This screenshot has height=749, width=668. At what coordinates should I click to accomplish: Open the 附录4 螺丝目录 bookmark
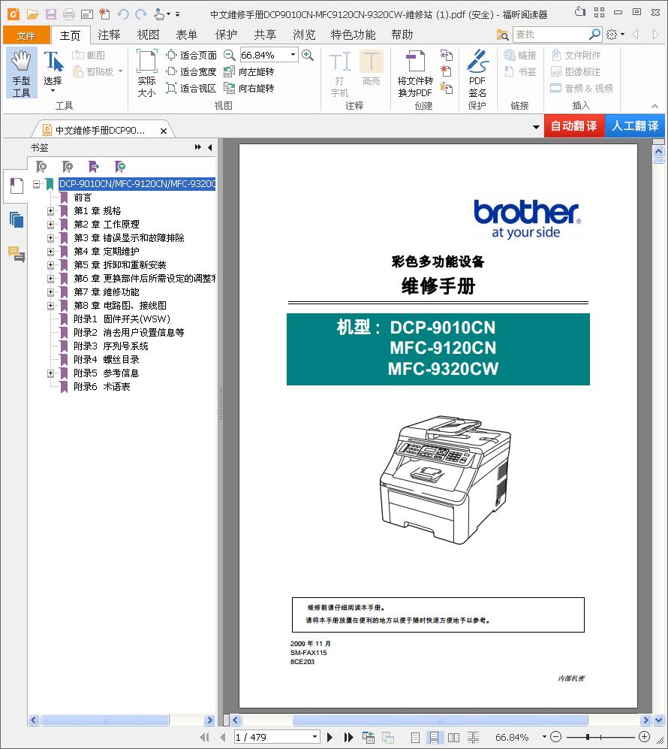pos(107,359)
